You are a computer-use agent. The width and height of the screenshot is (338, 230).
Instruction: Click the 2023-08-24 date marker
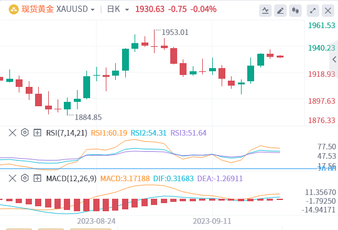point(96,221)
